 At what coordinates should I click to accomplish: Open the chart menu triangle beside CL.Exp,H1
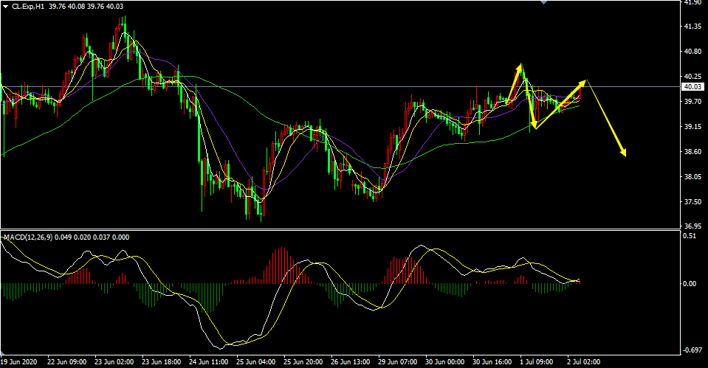[5, 7]
